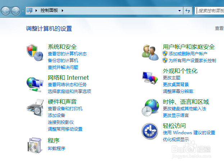Open Programs disc box icon
The width and height of the screenshot is (224, 164).
[x=35, y=145]
